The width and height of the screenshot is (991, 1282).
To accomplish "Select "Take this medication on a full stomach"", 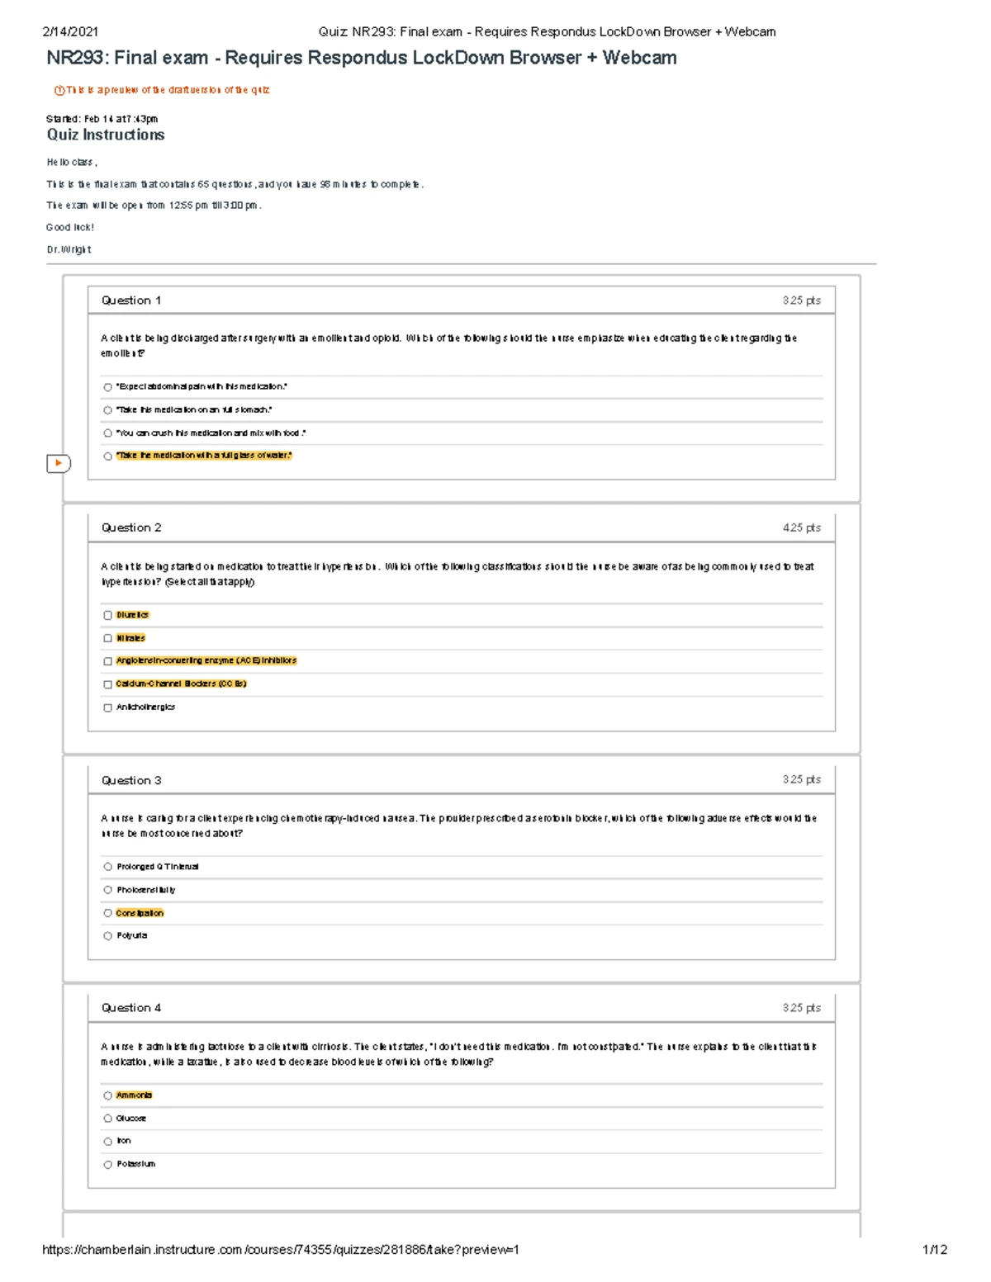I will click(x=107, y=410).
